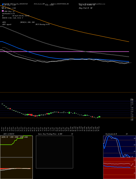Select the '50 Day = 1.83' label
Screen dimensions: 136x179
coord(10,8)
